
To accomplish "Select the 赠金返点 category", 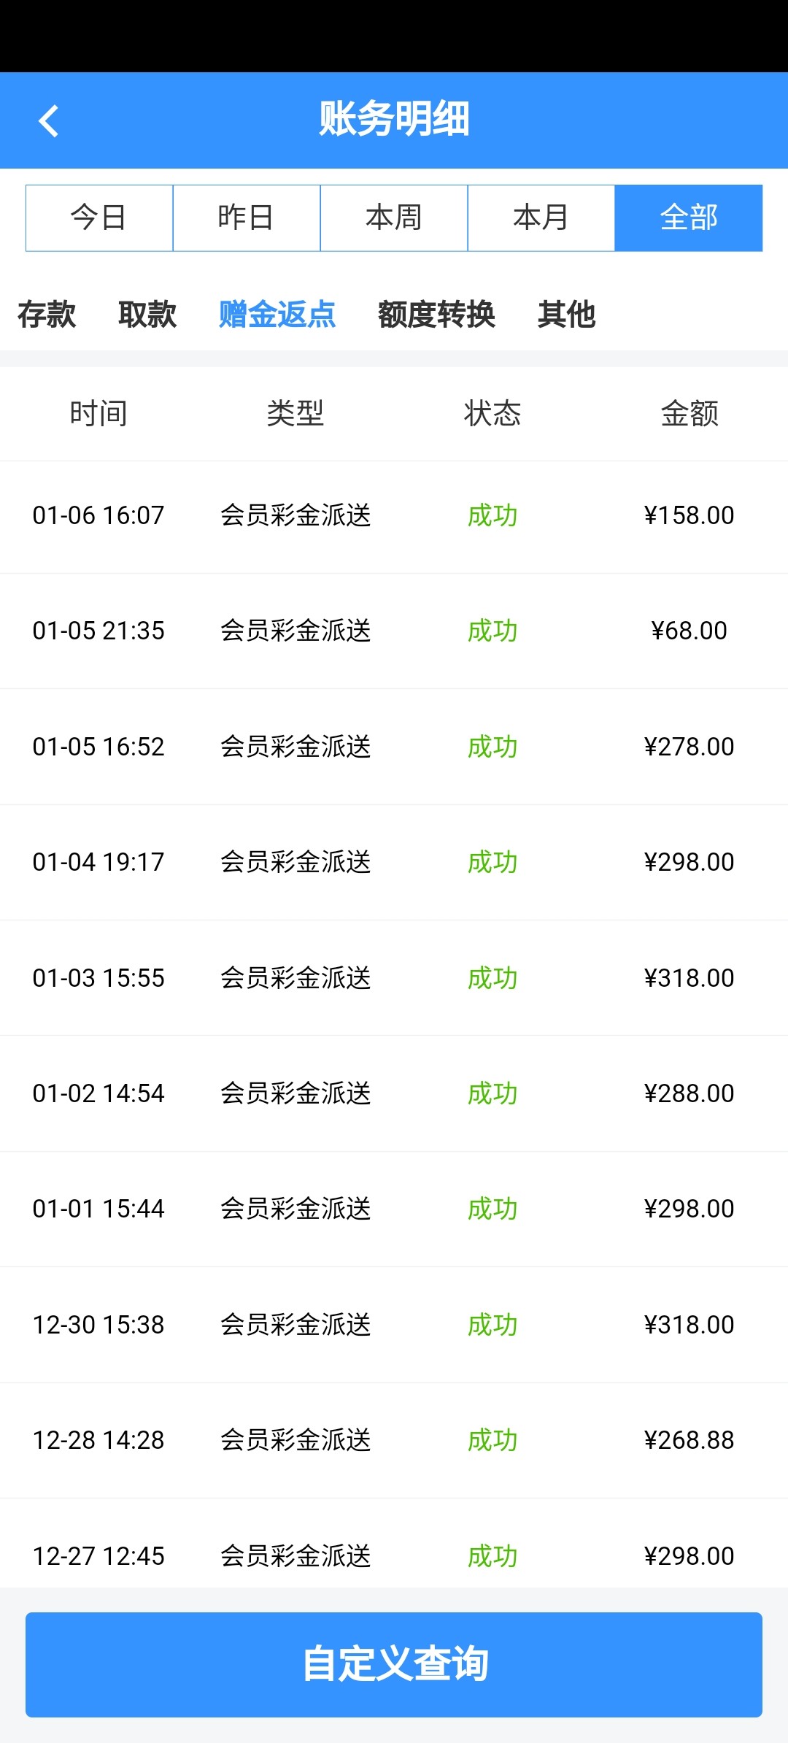I will pyautogui.click(x=277, y=315).
